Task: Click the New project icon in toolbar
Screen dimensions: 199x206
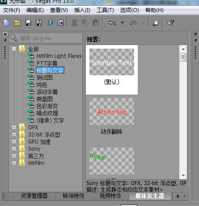Action: [7, 23]
